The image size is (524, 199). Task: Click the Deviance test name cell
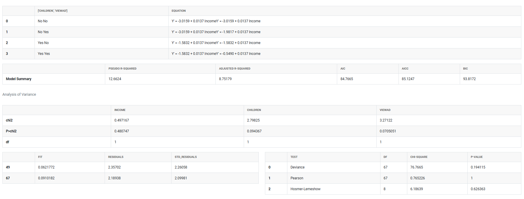coord(297,167)
